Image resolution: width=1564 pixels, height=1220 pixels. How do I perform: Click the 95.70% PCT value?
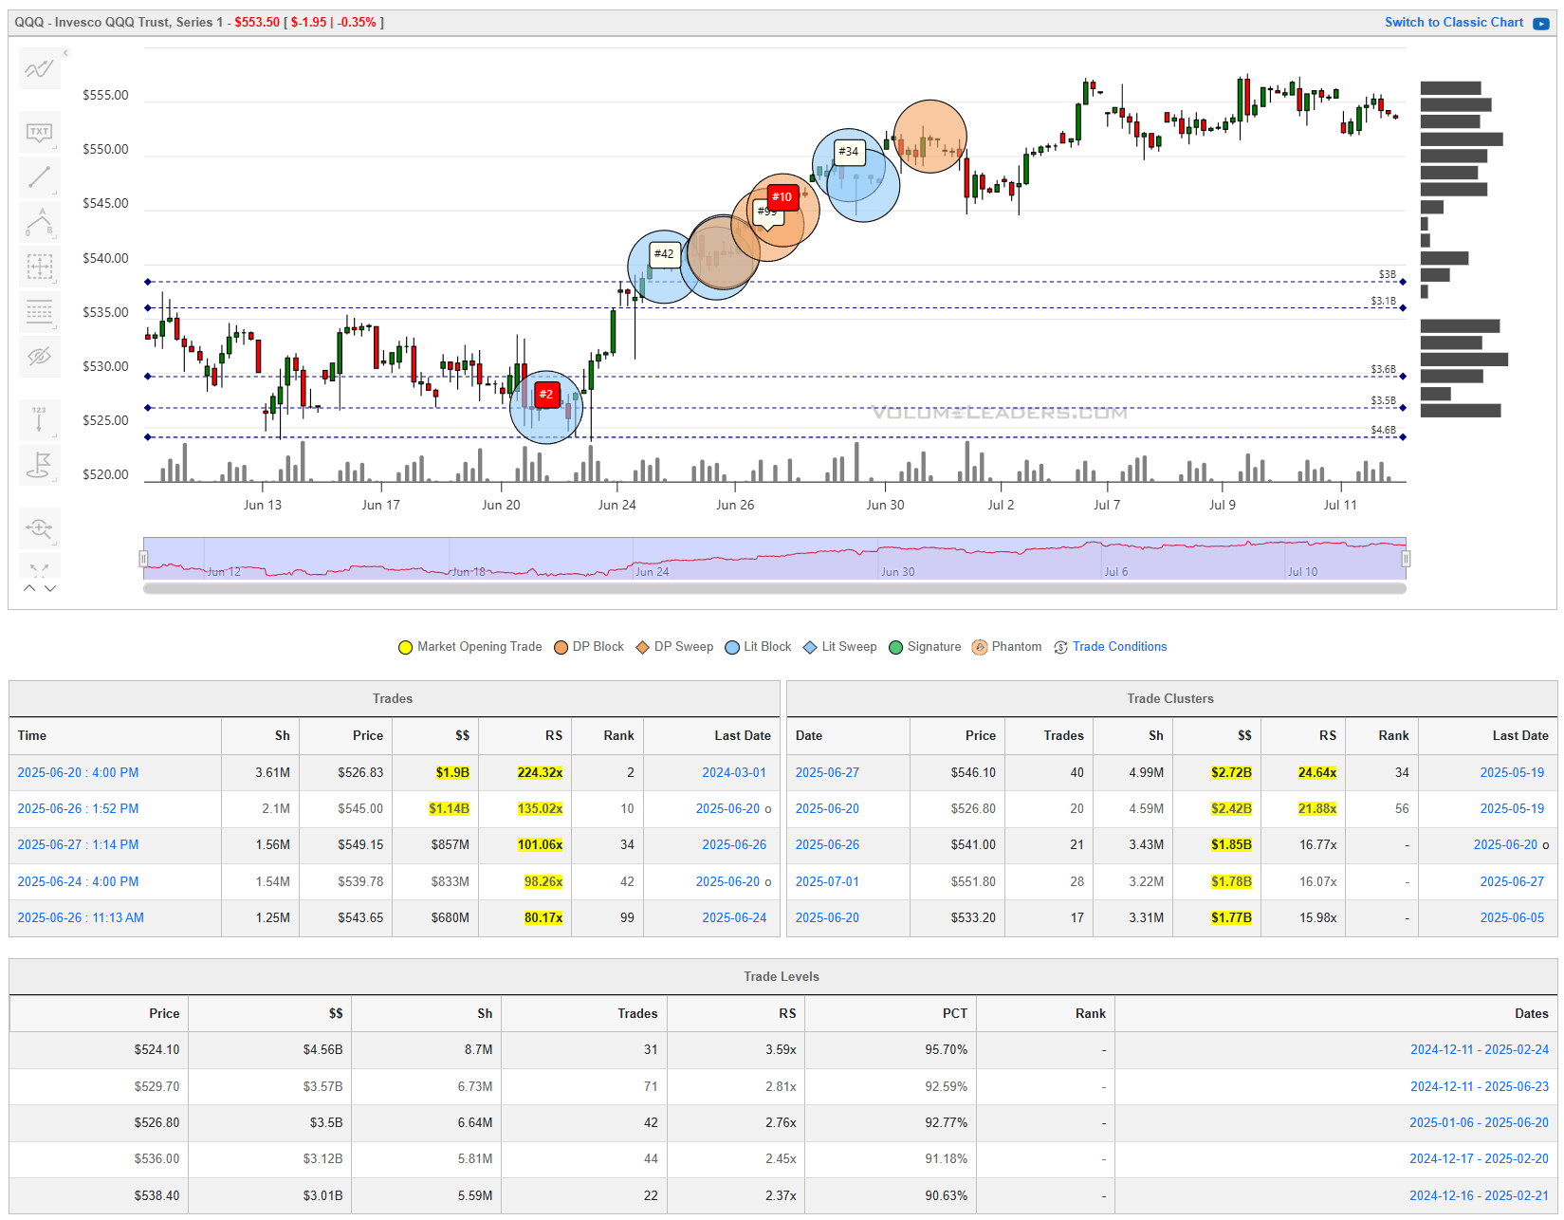[946, 1049]
